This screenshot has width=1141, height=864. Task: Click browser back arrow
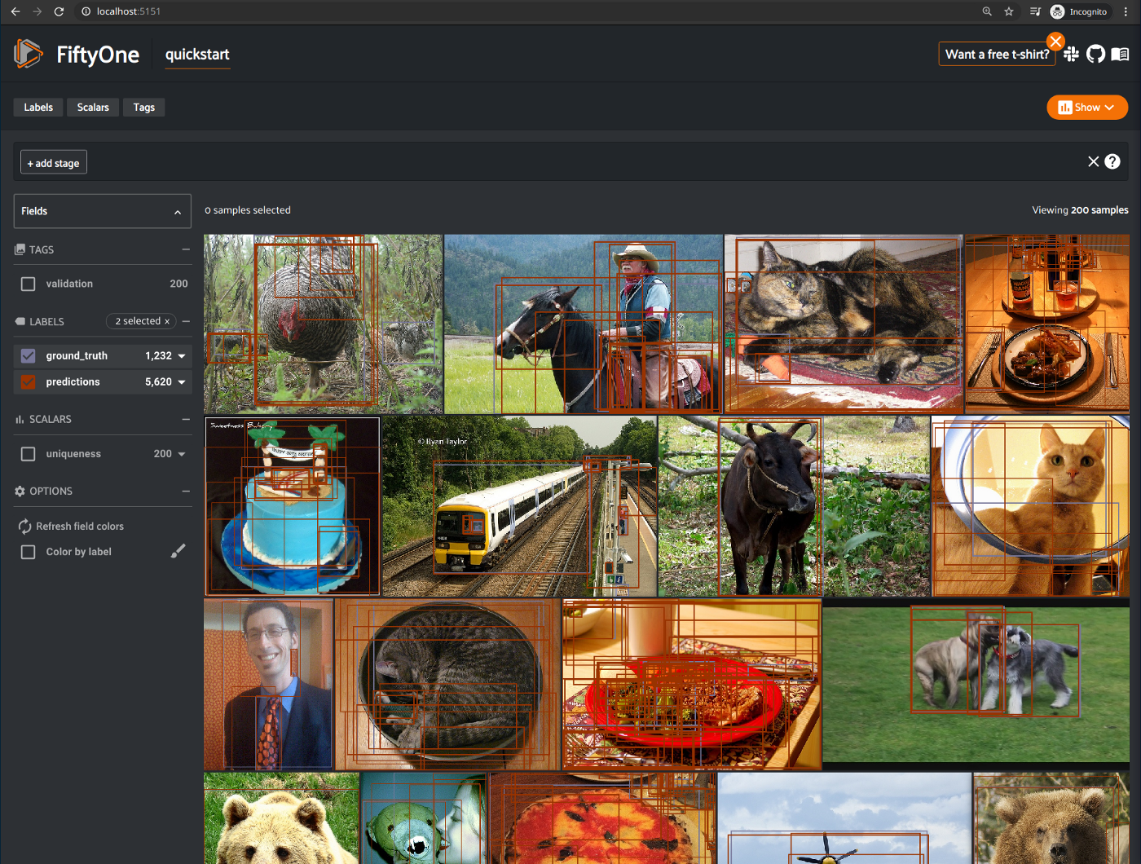15,11
